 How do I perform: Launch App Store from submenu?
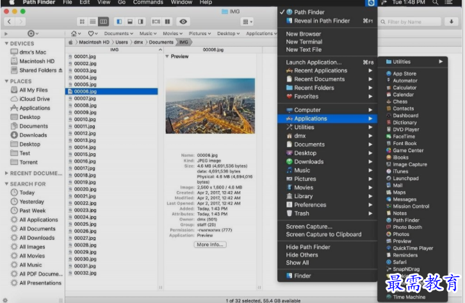point(412,74)
